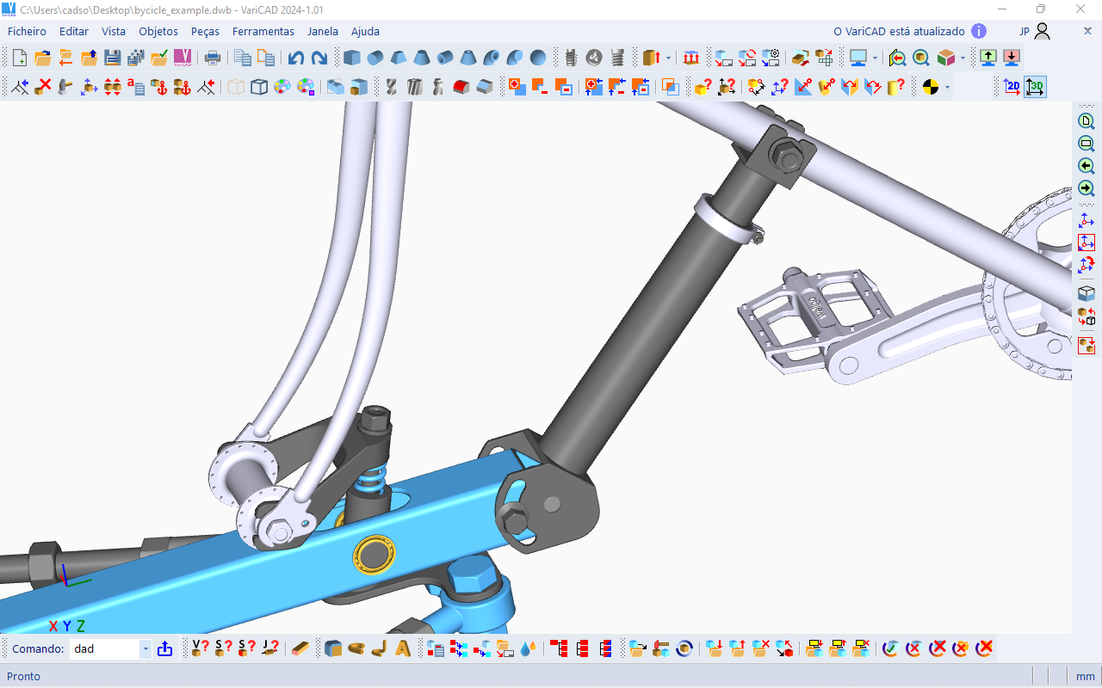Screen dimensions: 1102x688
Task: Click the Undo arrow icon
Action: [x=296, y=58]
